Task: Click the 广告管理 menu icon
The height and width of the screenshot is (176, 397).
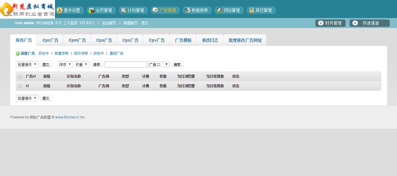Action: pos(155,10)
